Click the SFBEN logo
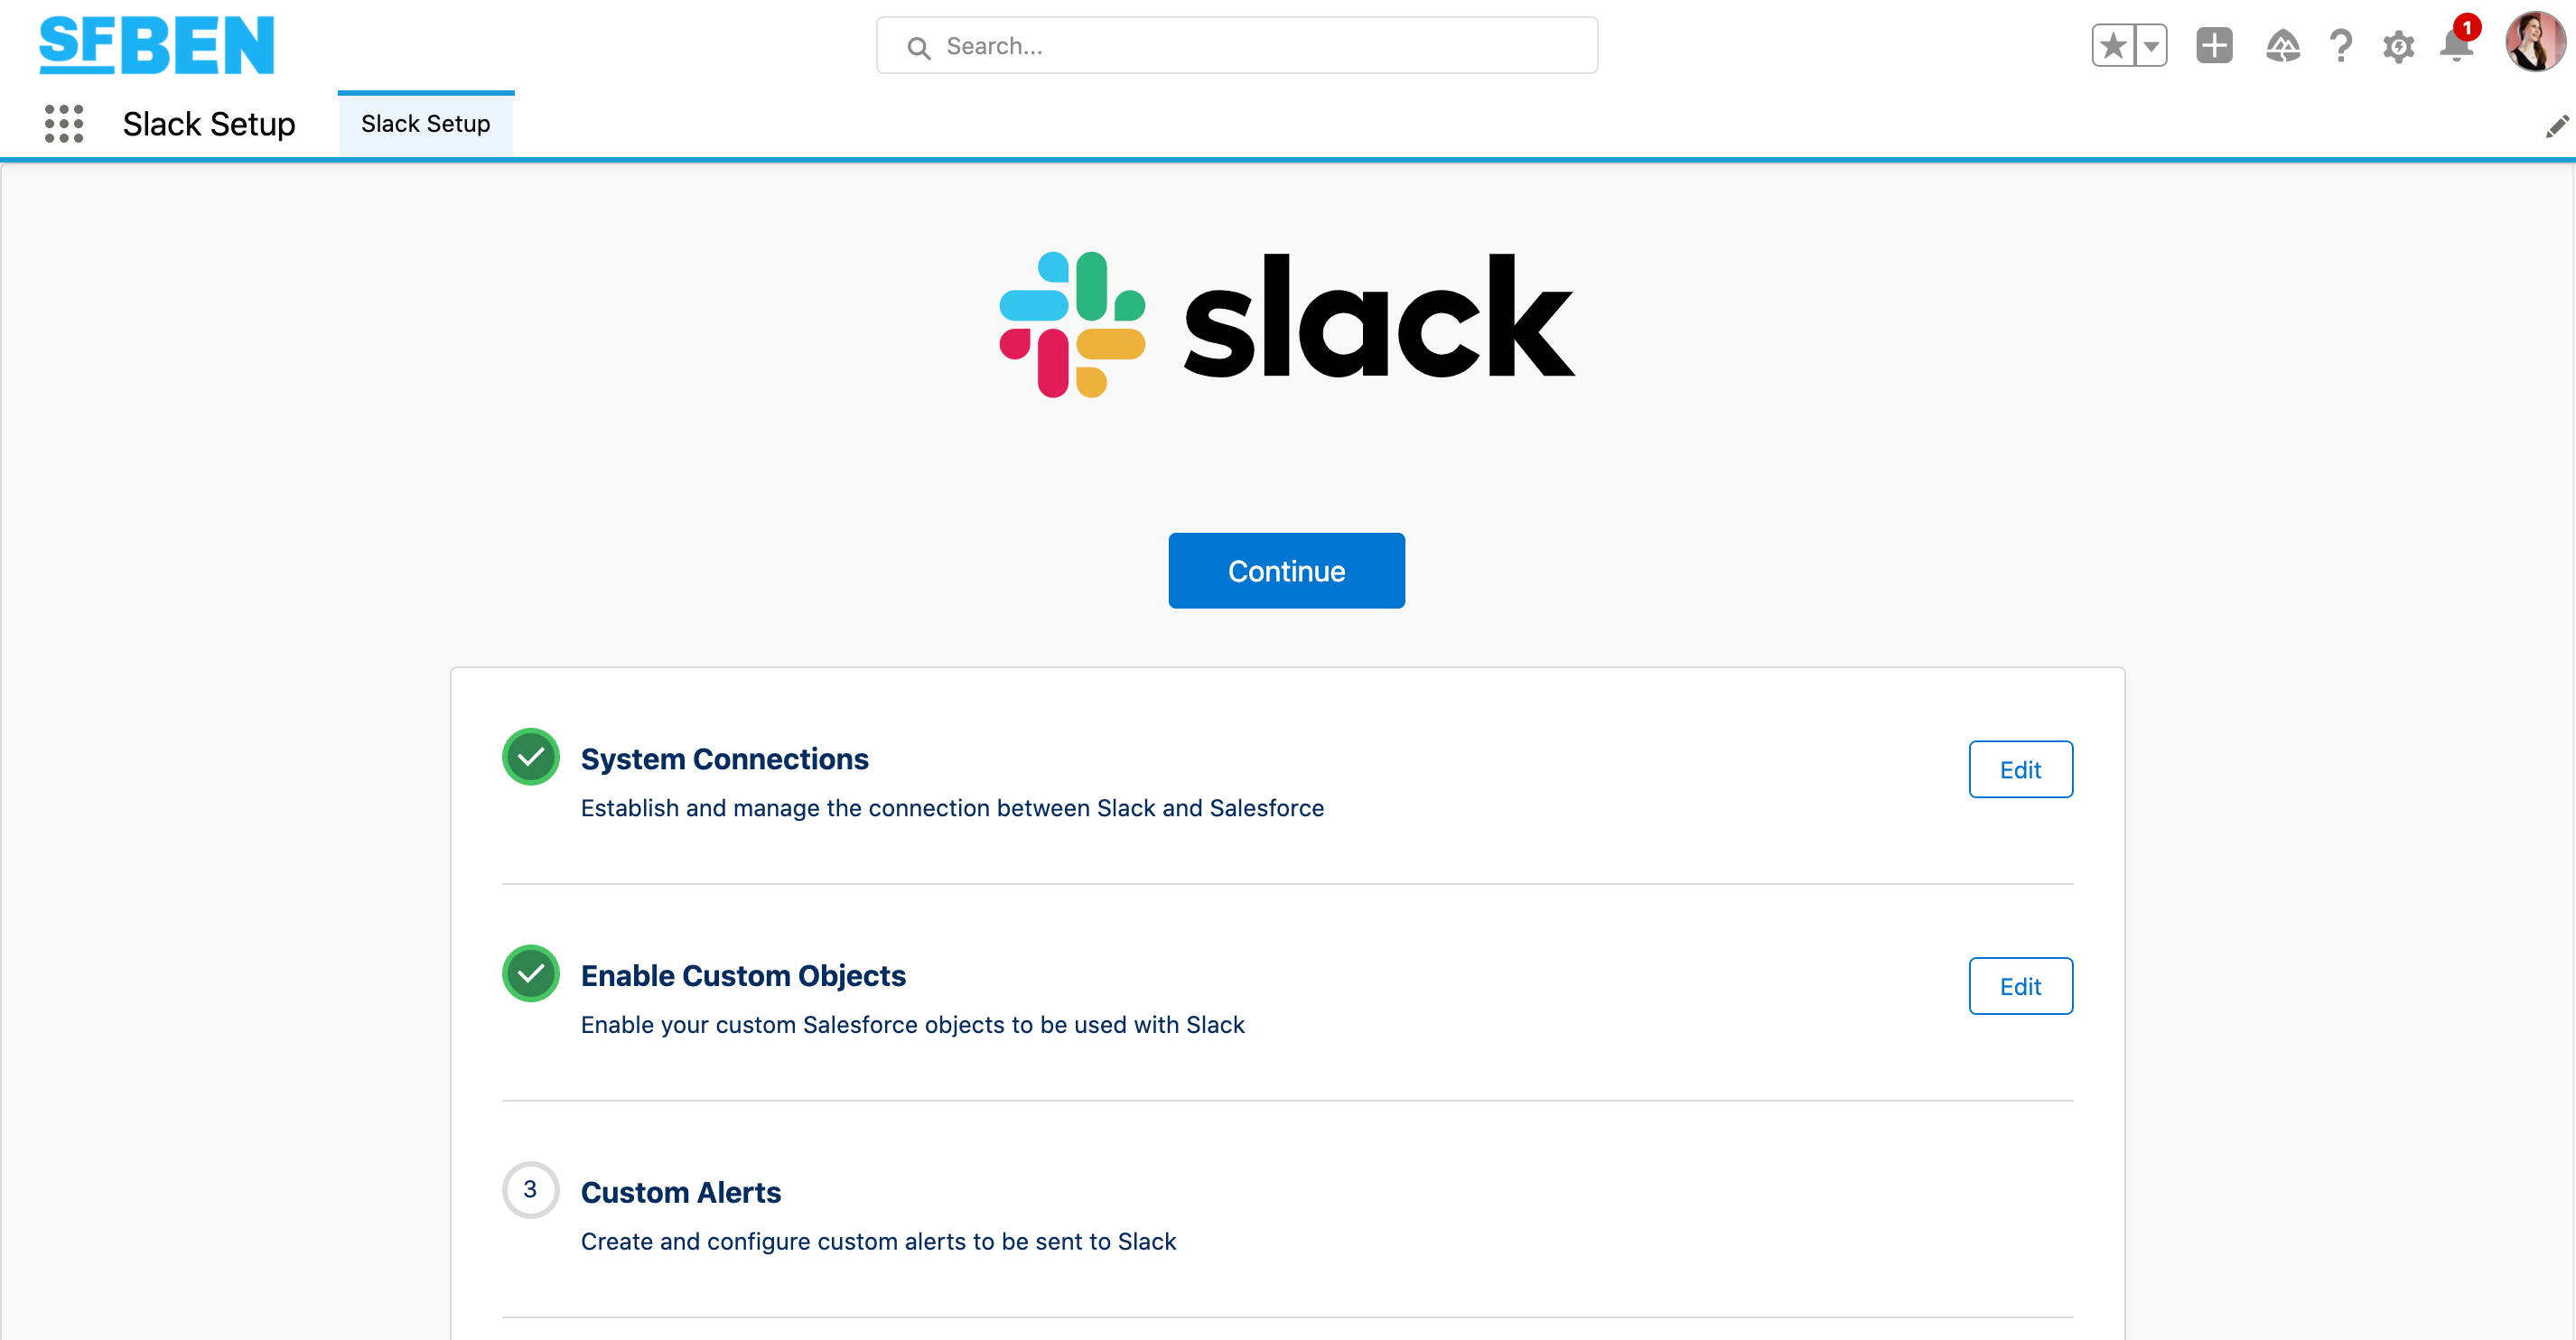 [x=156, y=44]
